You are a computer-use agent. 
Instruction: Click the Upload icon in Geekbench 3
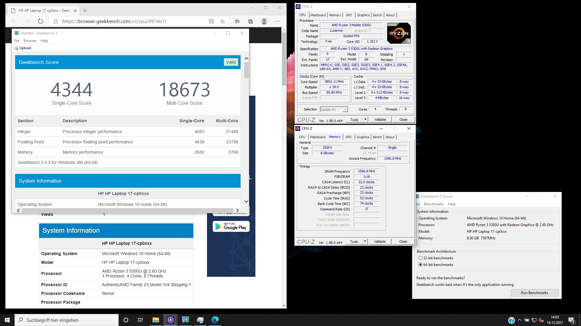tap(16, 48)
